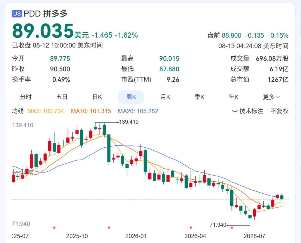The image size is (301, 243).
Task: Select the 日K daily candlestick tab
Action: tap(97, 97)
